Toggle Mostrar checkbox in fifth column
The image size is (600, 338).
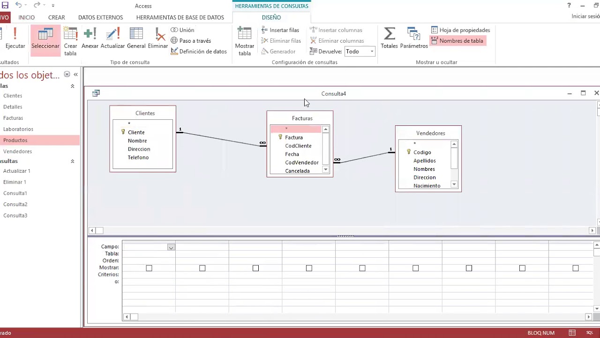pyautogui.click(x=362, y=268)
